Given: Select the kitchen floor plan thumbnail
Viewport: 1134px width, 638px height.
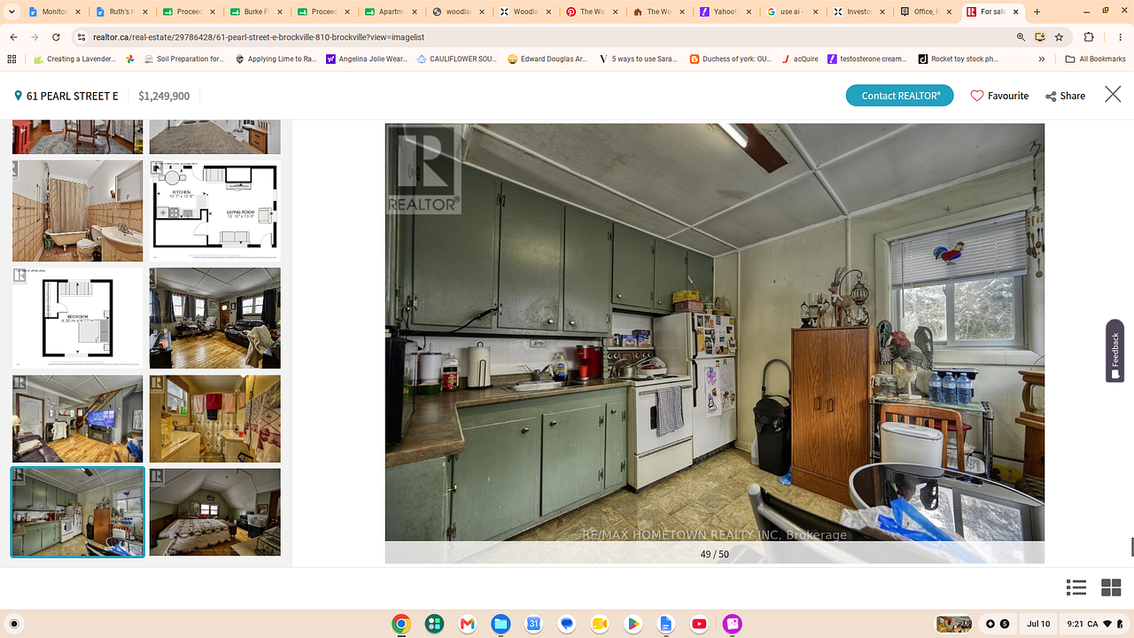Looking at the screenshot, I should (214, 210).
